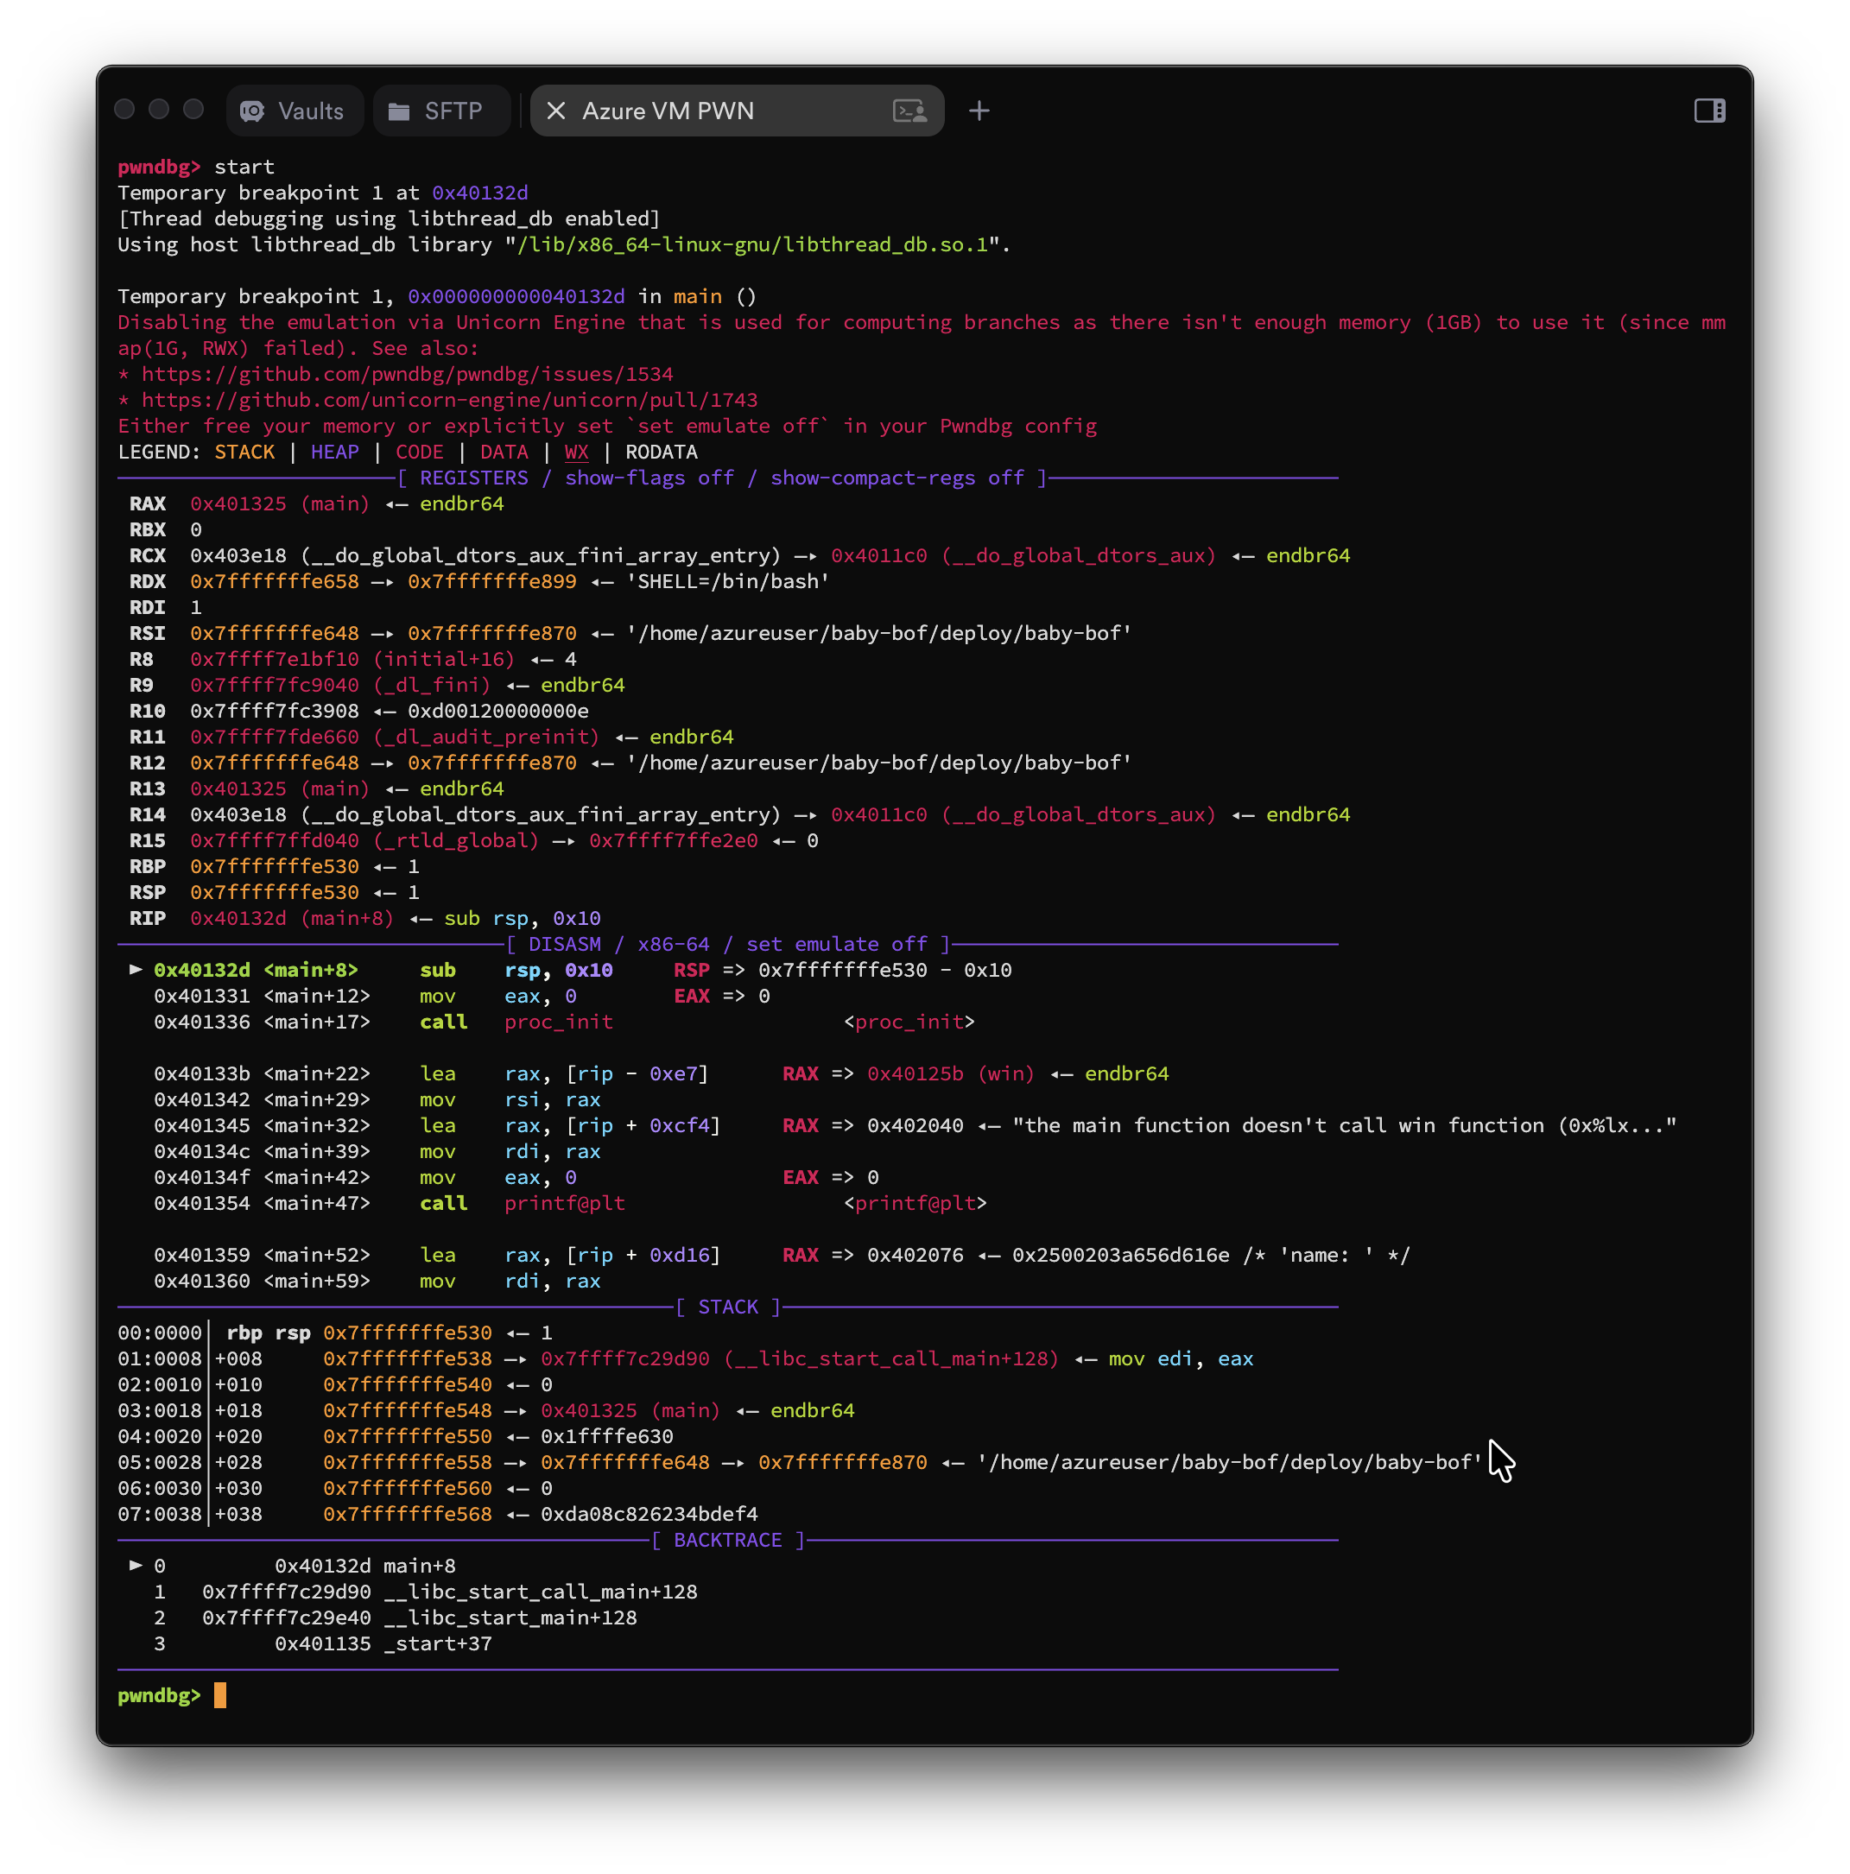Click the green maximize window button

194,109
